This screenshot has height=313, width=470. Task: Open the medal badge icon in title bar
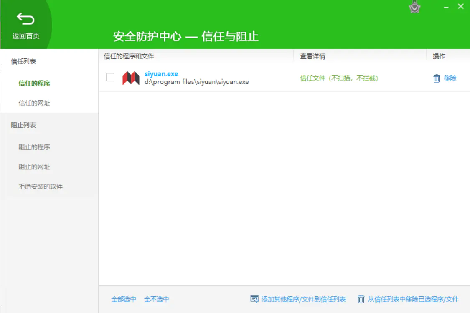[x=414, y=7]
